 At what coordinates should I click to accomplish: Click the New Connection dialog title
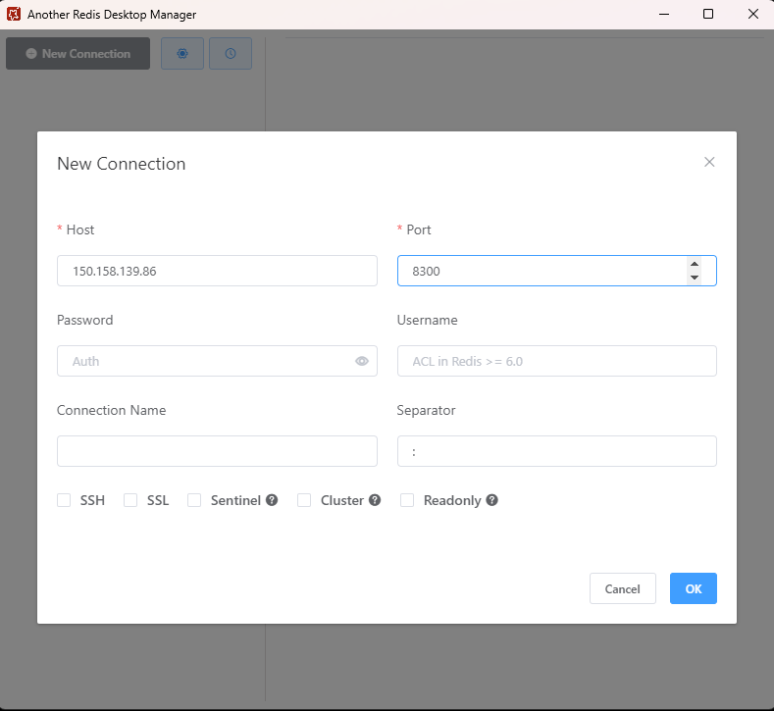coord(122,164)
